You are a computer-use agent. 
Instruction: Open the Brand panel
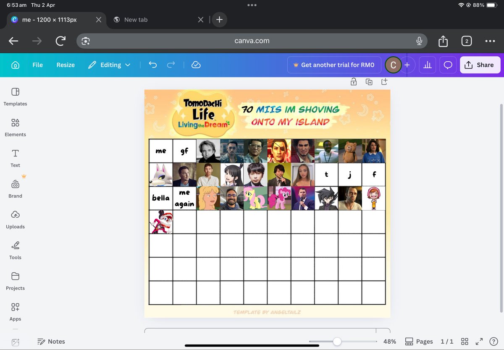coord(15,189)
